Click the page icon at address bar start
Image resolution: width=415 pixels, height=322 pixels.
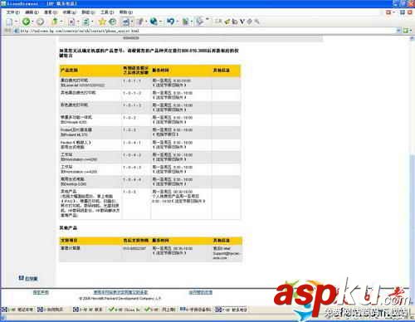pyautogui.click(x=17, y=31)
